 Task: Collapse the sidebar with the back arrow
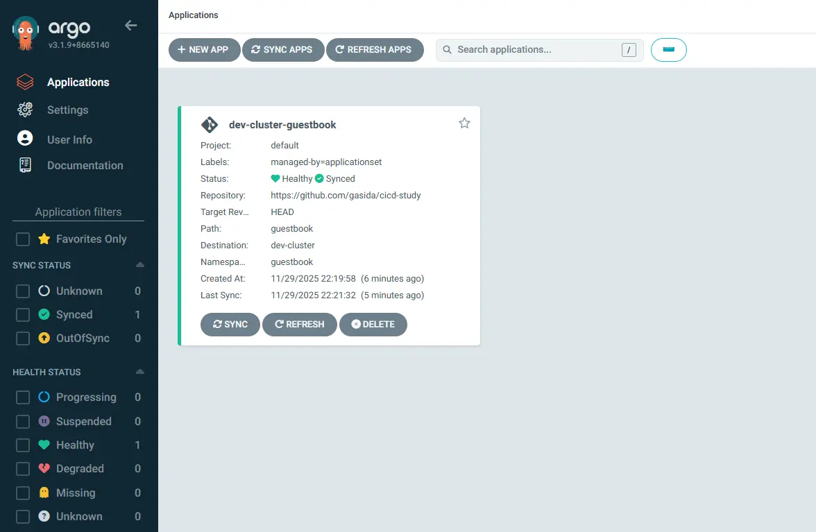click(130, 25)
